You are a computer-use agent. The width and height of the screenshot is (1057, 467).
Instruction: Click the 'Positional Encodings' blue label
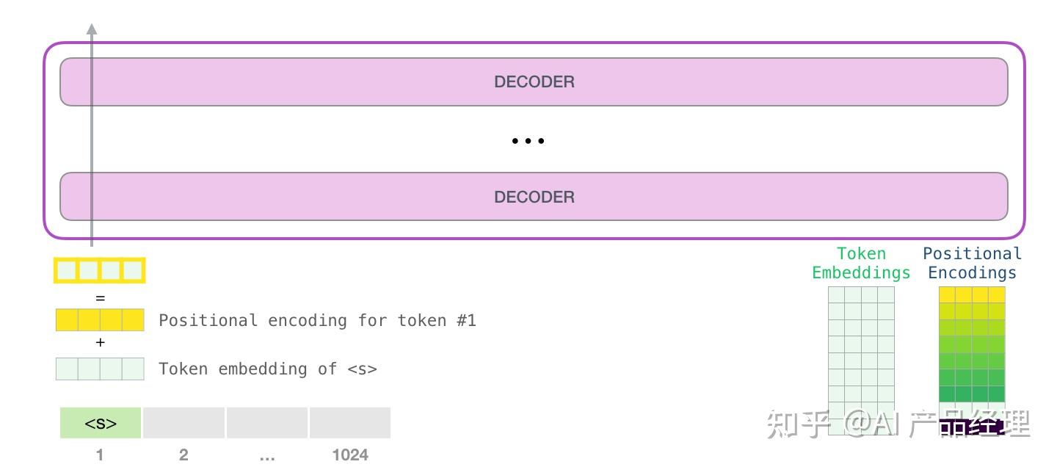[972, 263]
